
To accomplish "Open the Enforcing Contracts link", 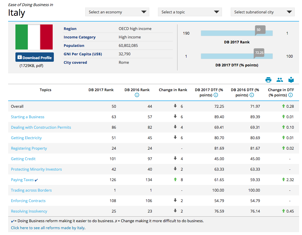I will (x=28, y=201).
